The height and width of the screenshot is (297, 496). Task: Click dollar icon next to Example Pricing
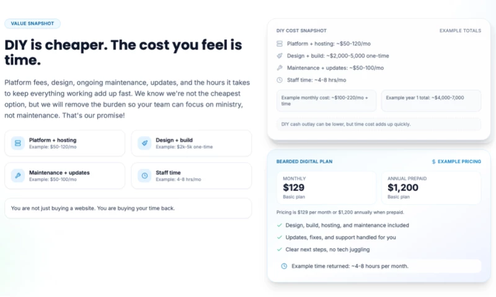[x=433, y=161]
